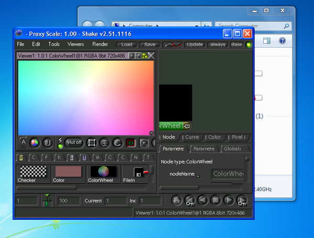The width and height of the screenshot is (314, 238).
Task: Click the RGB color channel viewer icon
Action: (35, 142)
